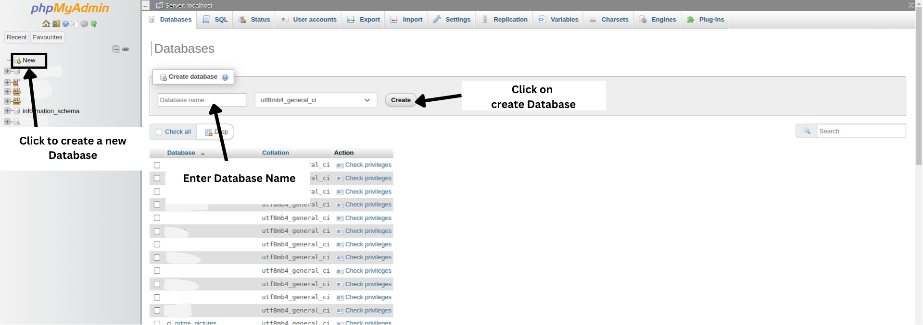
Task: Switch to the SQL tab
Action: tap(215, 20)
